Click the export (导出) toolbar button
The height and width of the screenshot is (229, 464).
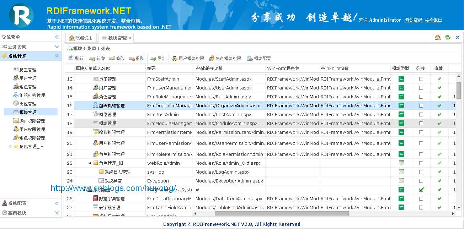pyautogui.click(x=158, y=58)
